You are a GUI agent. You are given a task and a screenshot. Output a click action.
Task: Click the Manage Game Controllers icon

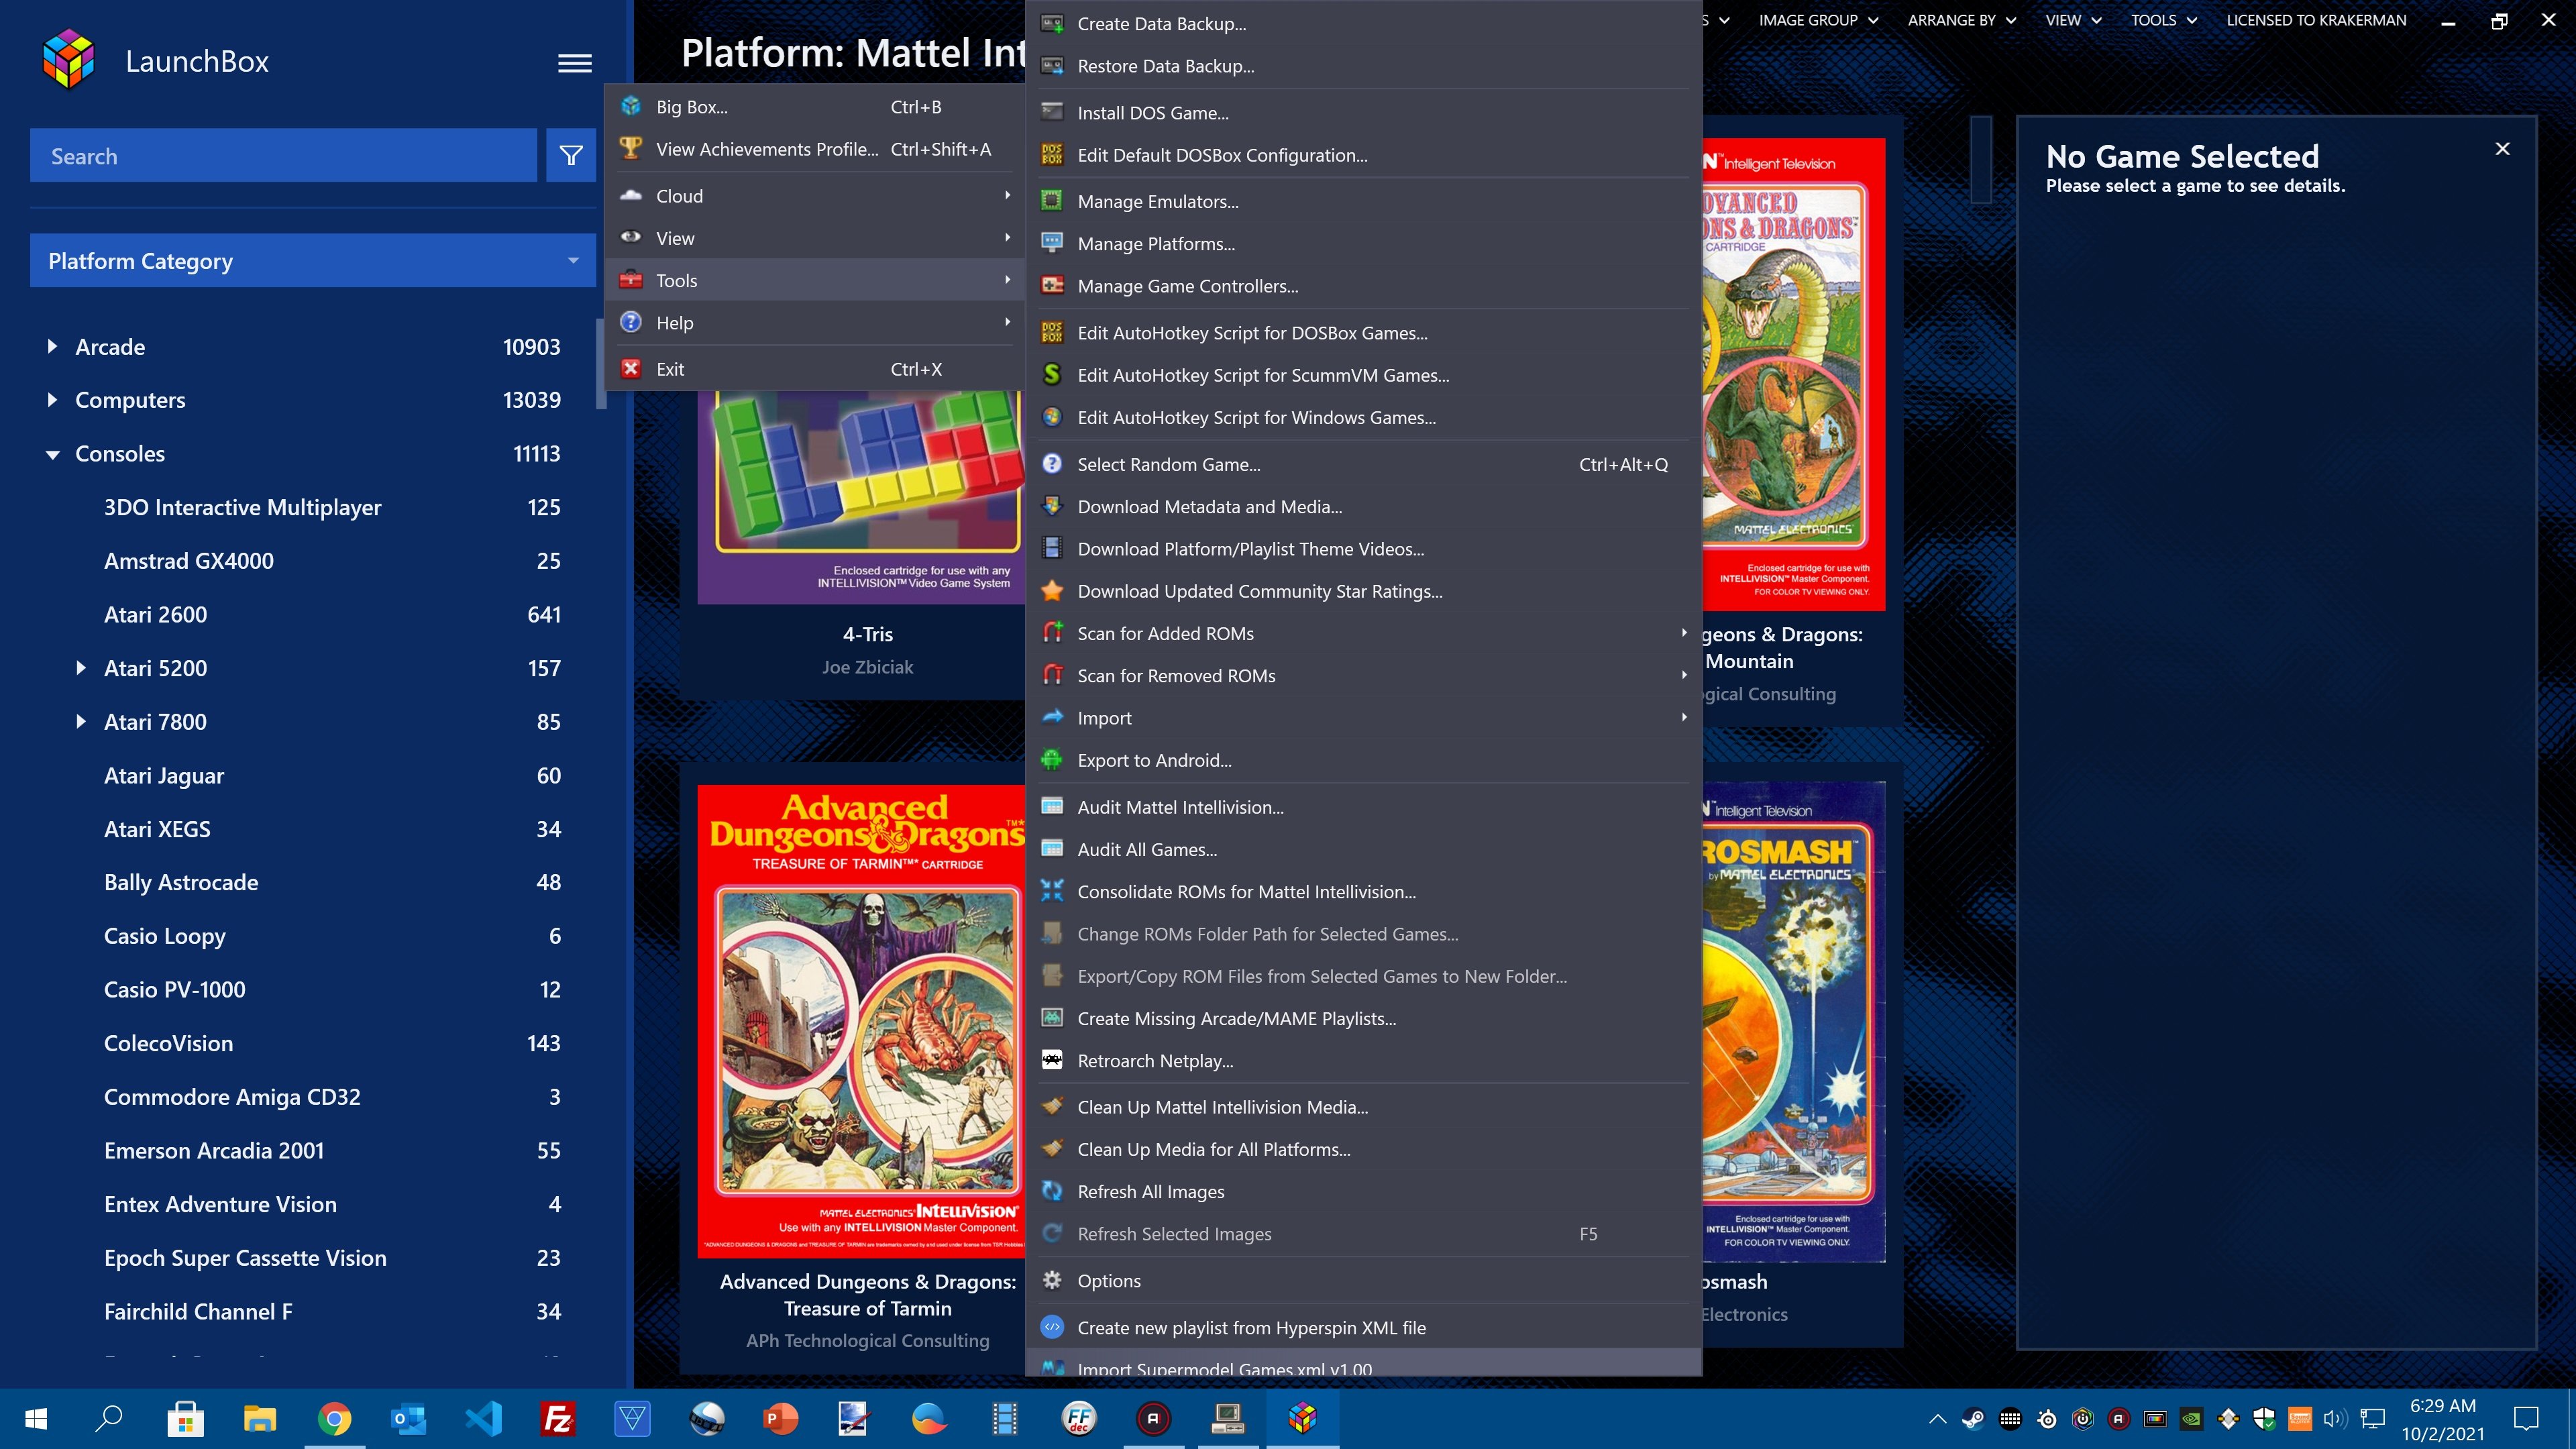point(1052,286)
